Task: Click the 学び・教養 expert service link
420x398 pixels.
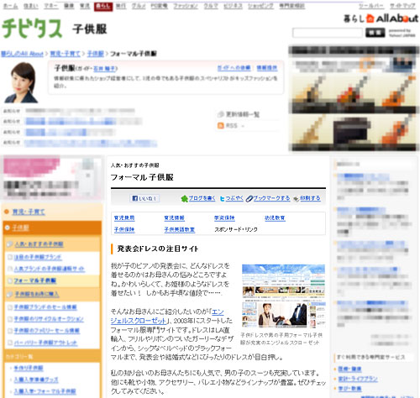Action: [x=349, y=389]
